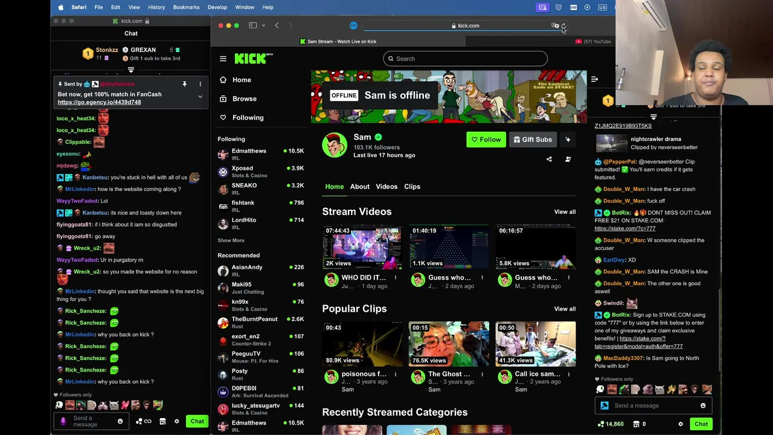This screenshot has width=773, height=435.
Task: Click green Chat button in right panel
Action: 701,424
